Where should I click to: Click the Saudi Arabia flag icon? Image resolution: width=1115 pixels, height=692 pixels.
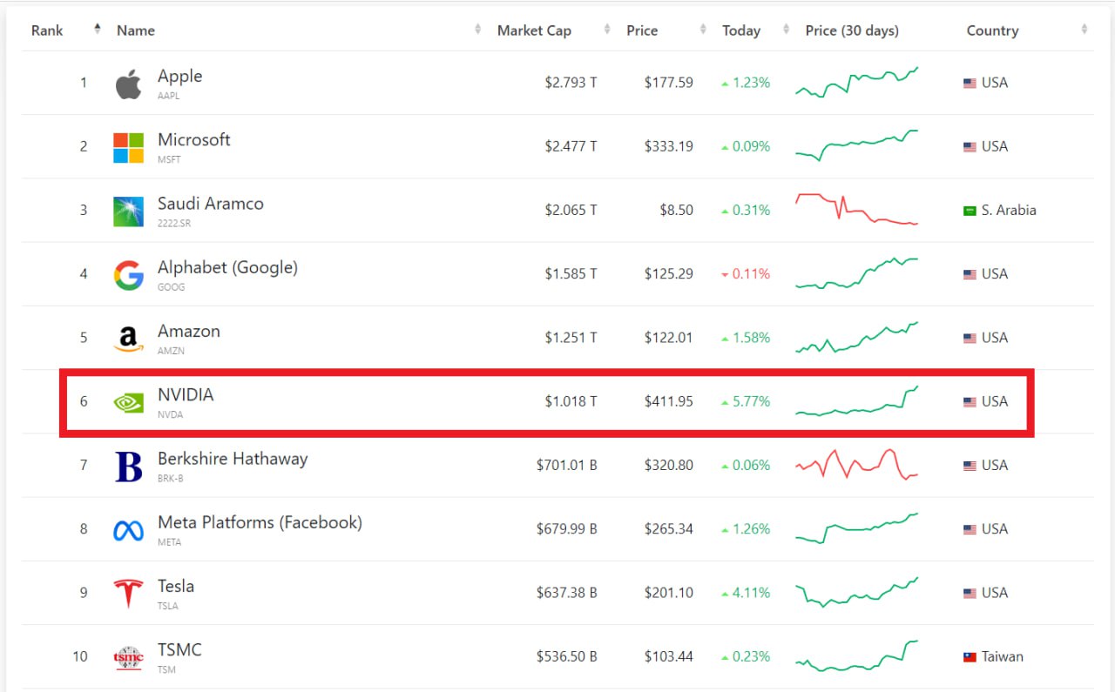(x=970, y=211)
